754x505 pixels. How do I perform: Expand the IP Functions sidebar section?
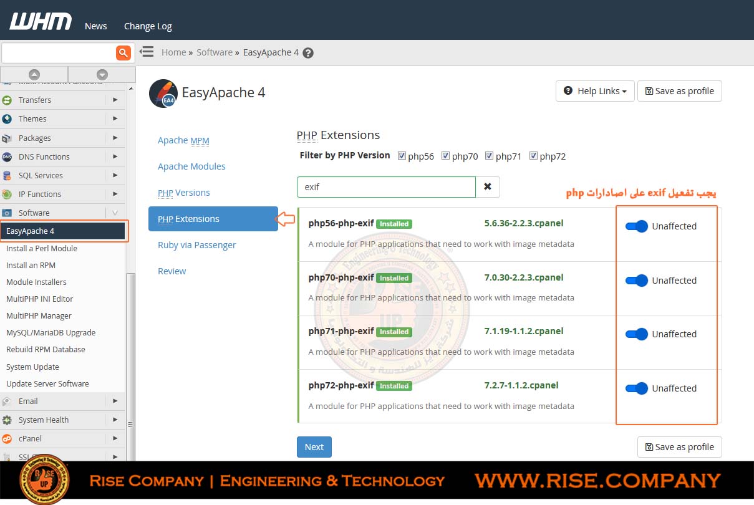[x=115, y=194]
